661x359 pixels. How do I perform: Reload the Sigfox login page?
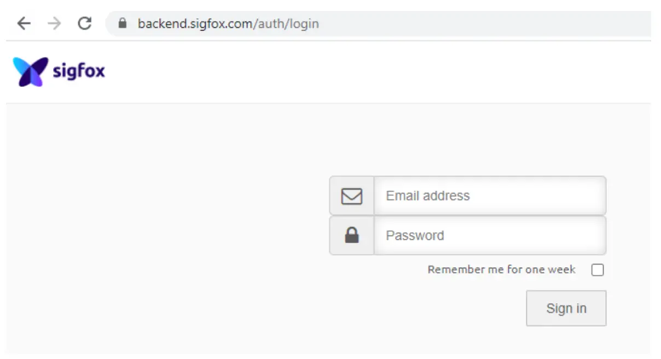pos(84,23)
